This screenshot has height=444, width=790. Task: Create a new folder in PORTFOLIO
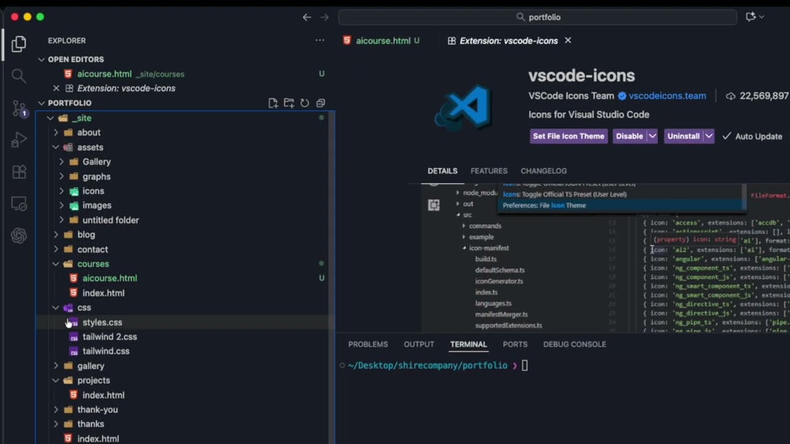tap(289, 103)
